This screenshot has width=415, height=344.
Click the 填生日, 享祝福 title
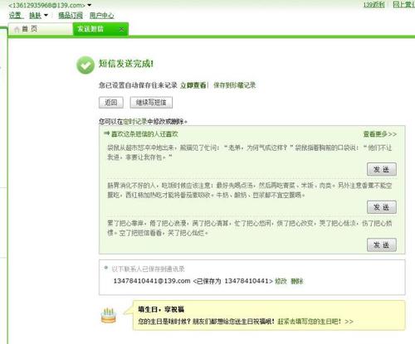pyautogui.click(x=161, y=309)
